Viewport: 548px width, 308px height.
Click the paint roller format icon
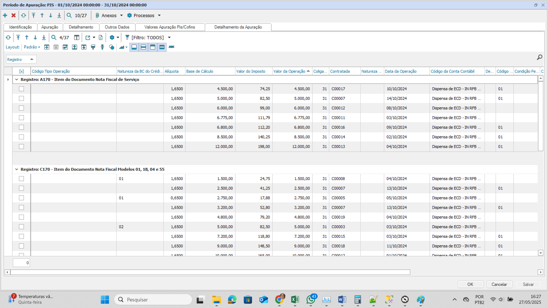click(x=93, y=47)
